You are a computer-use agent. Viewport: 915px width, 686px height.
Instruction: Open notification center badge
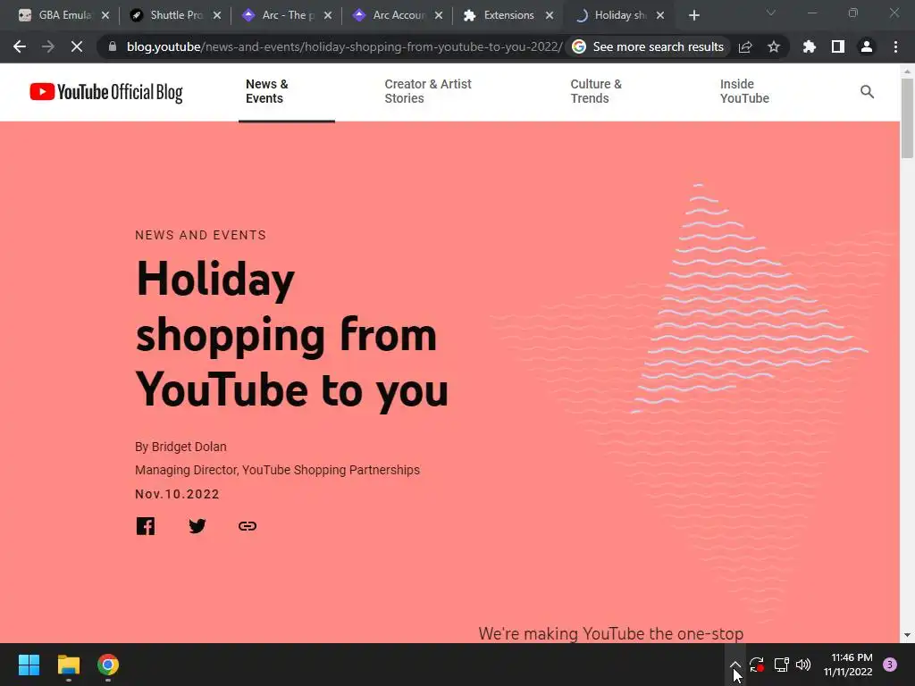[x=890, y=665]
